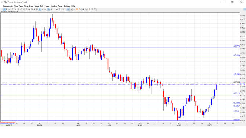Click the horizontal arrows scroll icon
This screenshot has width=246, height=138.
tap(57, 10)
